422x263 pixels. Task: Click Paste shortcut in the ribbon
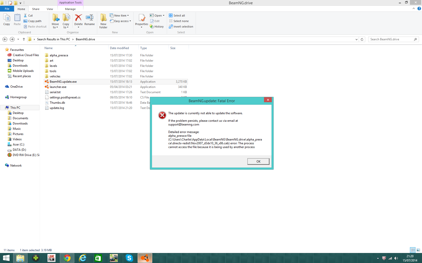[x=35, y=27]
